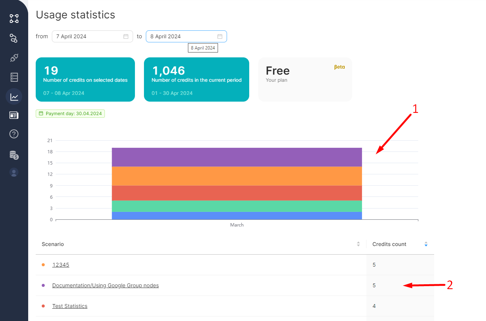This screenshot has width=486, height=321.
Task: Click the Free plan card
Action: tap(305, 79)
